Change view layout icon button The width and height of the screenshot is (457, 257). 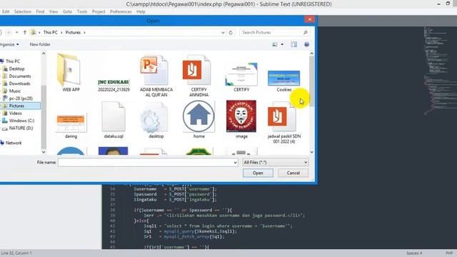tap(274, 44)
